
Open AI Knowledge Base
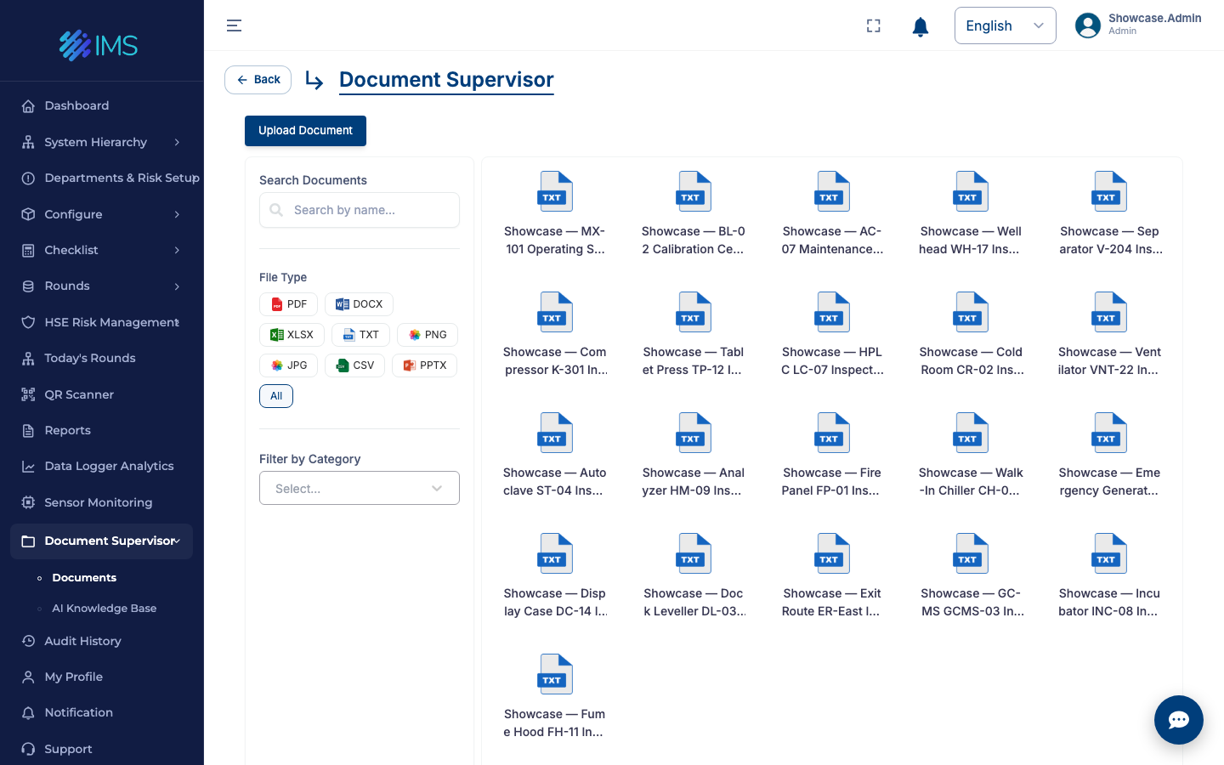104,609
